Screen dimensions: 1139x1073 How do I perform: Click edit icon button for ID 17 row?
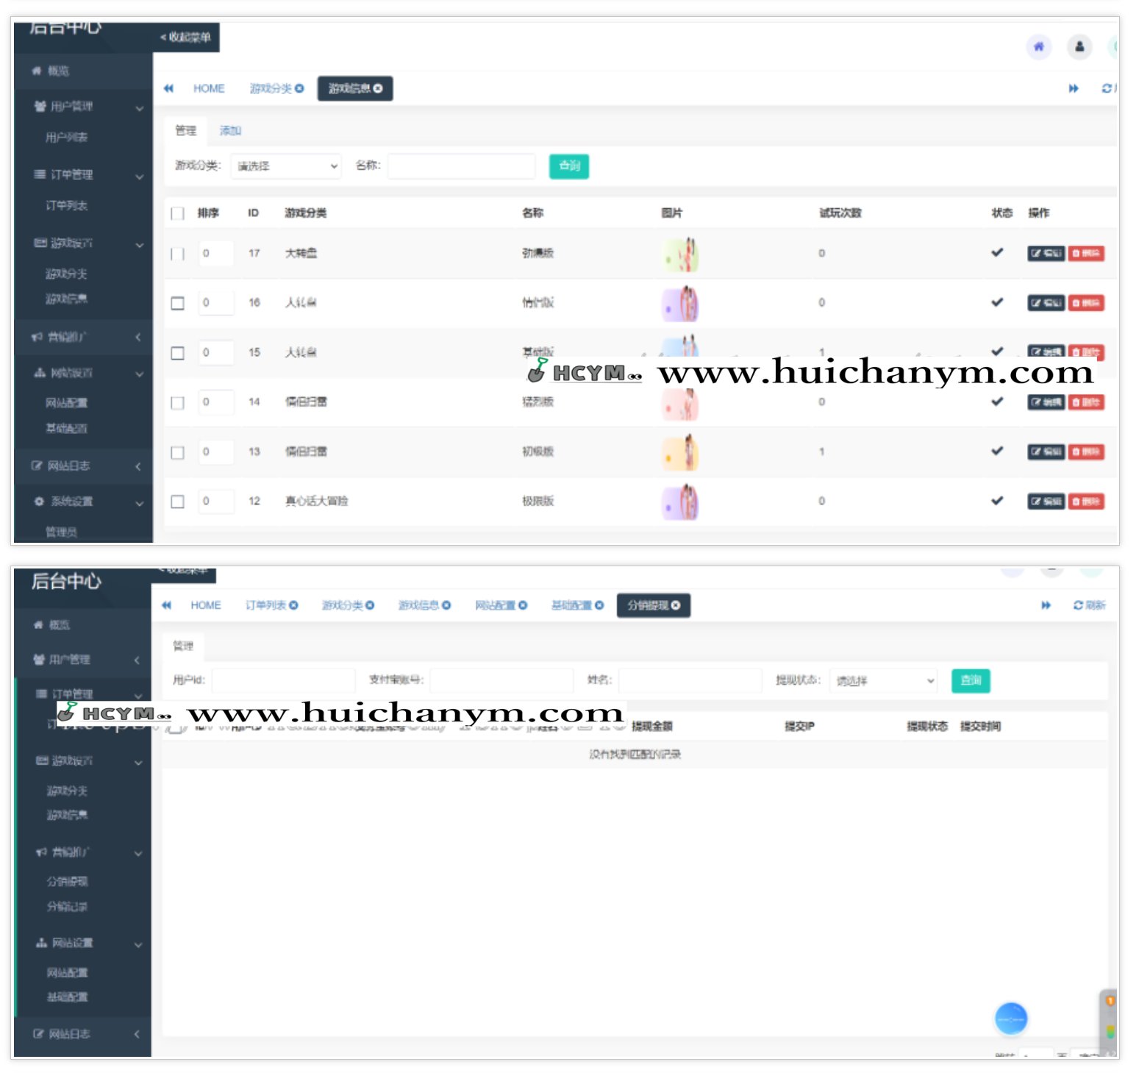[x=1045, y=253]
